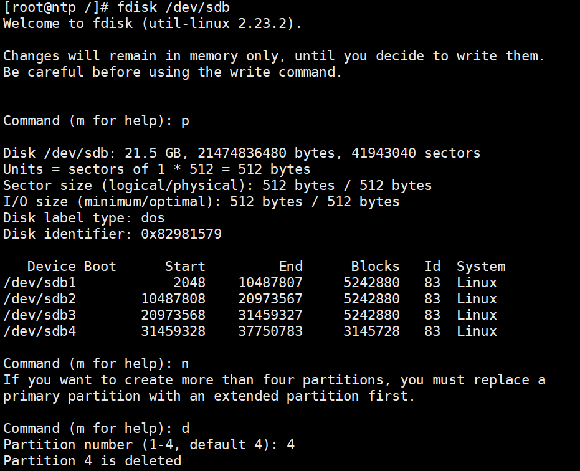Image resolution: width=580 pixels, height=471 pixels.
Task: Click the /dev/sdb3 device entry
Action: [x=39, y=315]
